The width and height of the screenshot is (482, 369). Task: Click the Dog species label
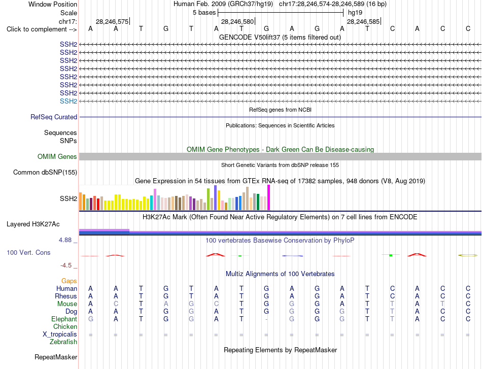72,312
